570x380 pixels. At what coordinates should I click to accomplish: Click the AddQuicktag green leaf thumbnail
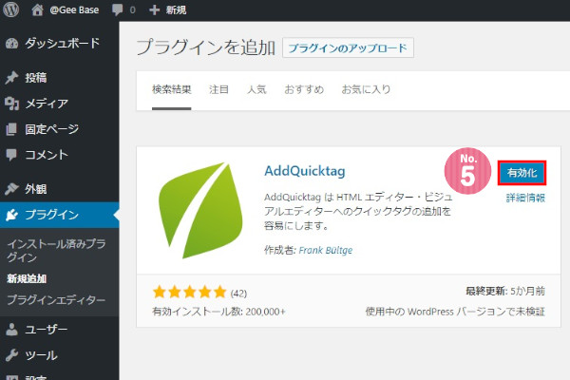(x=200, y=210)
